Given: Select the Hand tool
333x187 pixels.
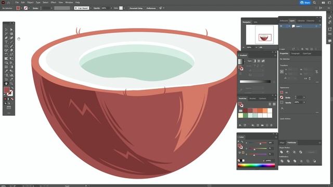Looking at the screenshot, I should [6, 83].
